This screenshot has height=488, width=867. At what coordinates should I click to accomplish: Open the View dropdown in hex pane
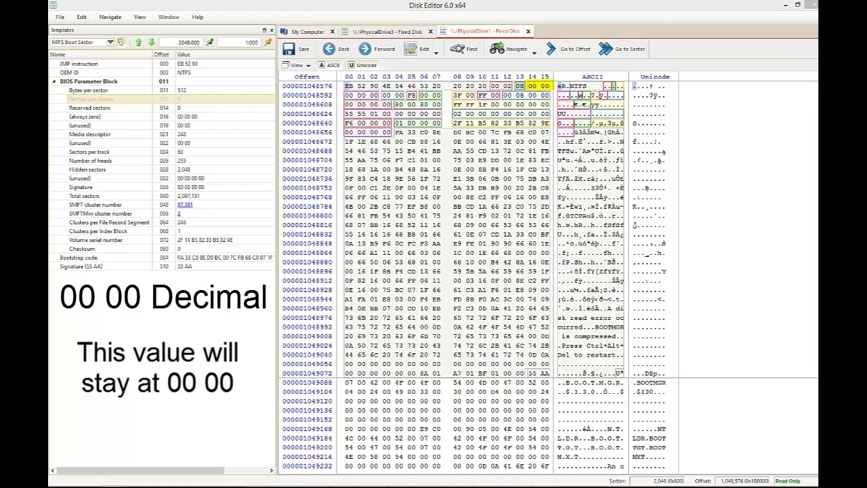coord(296,65)
